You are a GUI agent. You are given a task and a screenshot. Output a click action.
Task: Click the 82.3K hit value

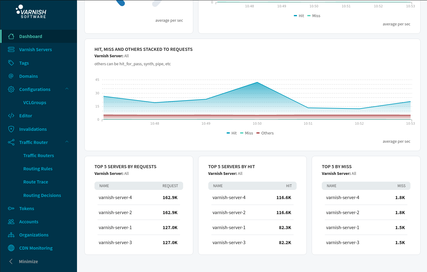coord(285,228)
